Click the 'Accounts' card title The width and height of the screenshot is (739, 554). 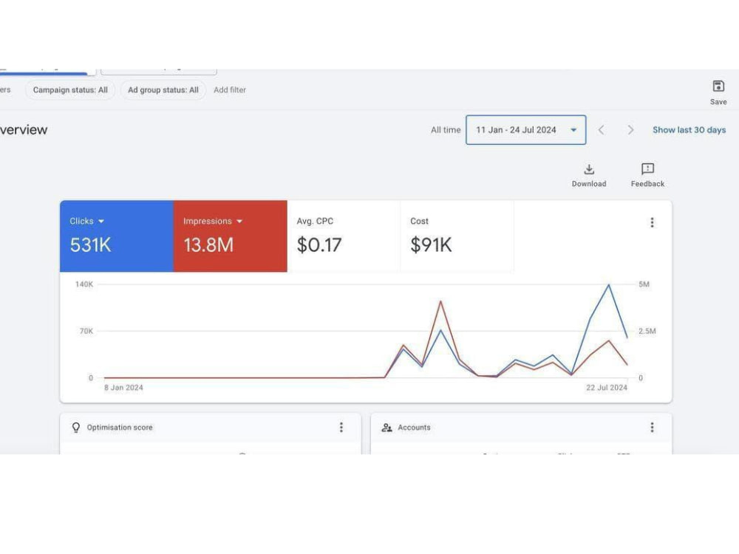[414, 427]
